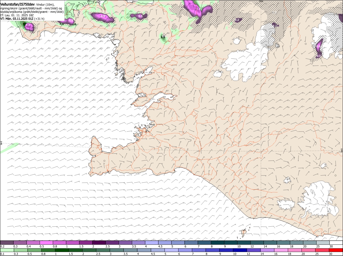Click the 1.3 value on the top-centre pink blob

tap(198, 9)
